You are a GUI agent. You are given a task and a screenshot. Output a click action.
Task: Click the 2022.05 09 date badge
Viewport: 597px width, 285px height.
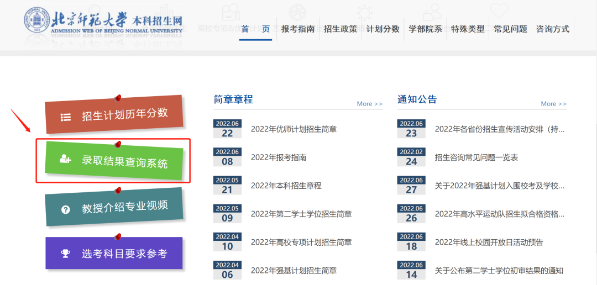coord(227,213)
